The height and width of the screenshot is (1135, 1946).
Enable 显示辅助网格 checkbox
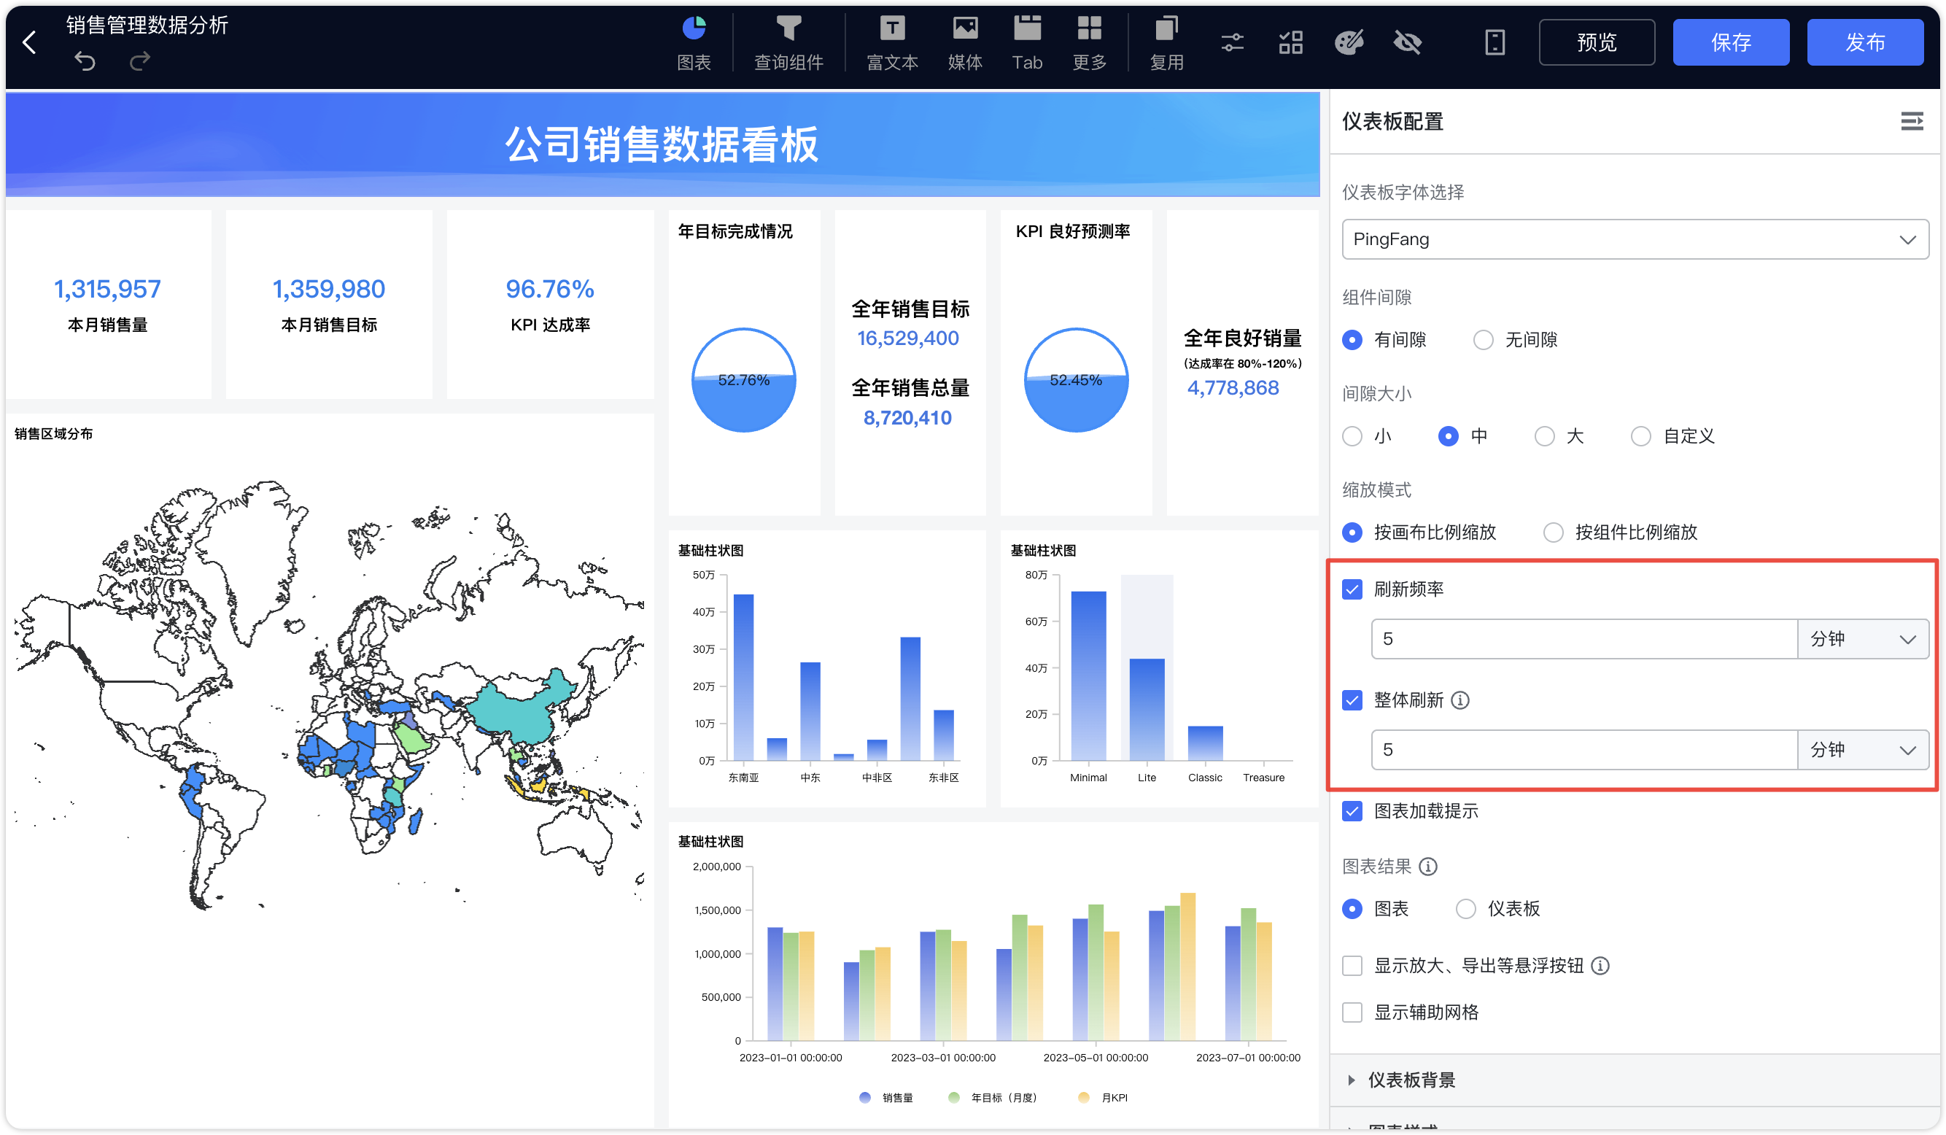point(1352,1012)
